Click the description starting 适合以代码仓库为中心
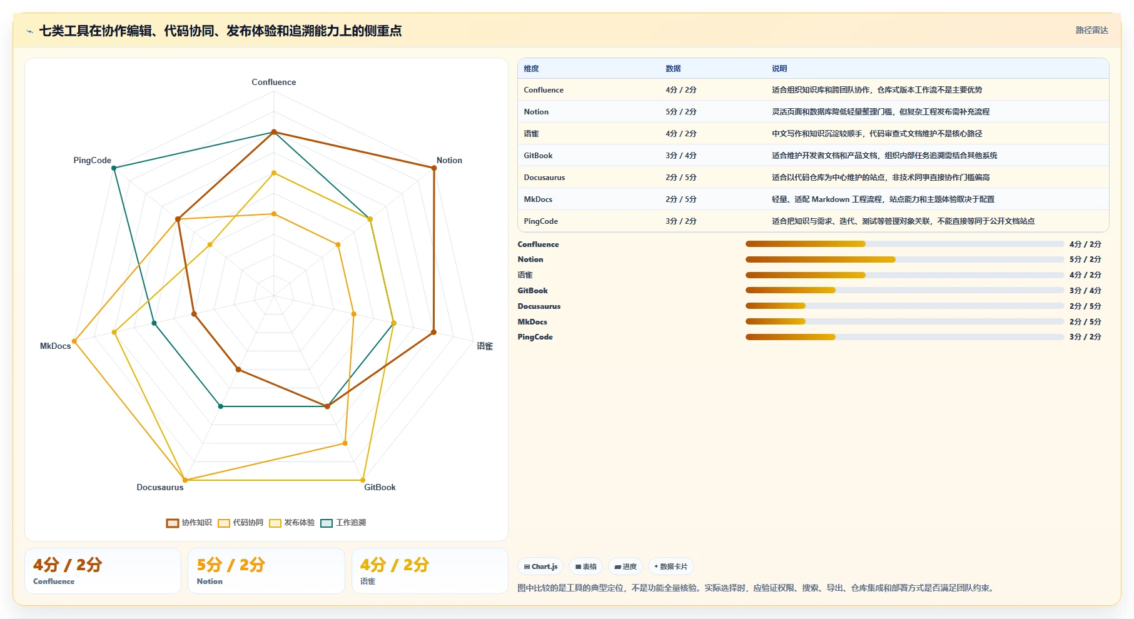 (881, 178)
